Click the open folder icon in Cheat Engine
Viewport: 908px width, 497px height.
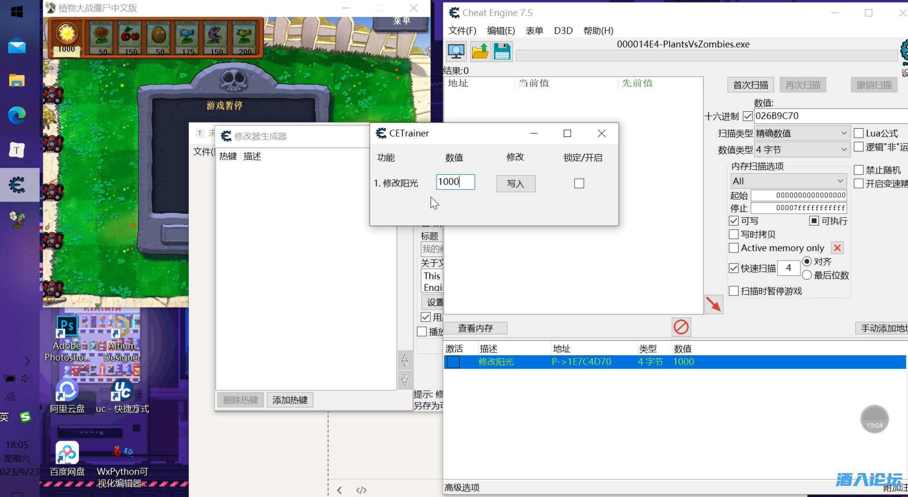coord(480,52)
